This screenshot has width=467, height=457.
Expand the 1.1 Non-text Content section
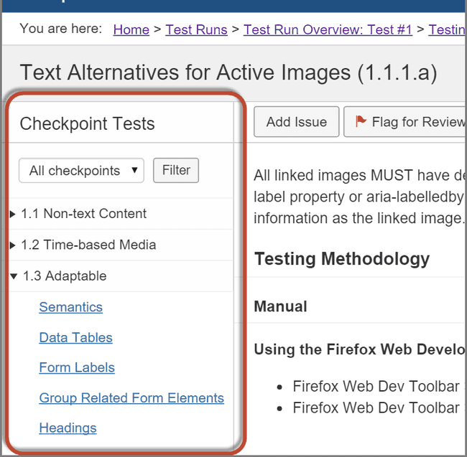point(13,214)
